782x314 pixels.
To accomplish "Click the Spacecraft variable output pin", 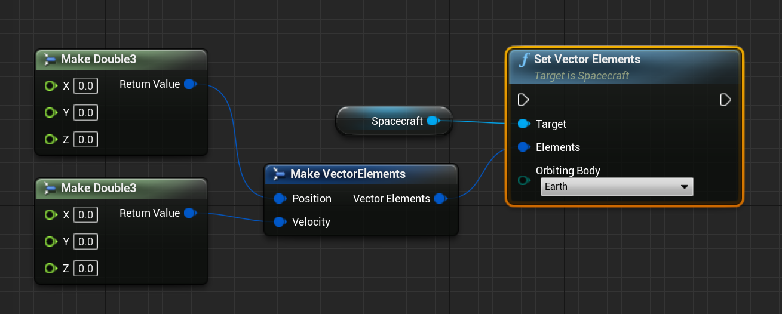I will pos(433,121).
